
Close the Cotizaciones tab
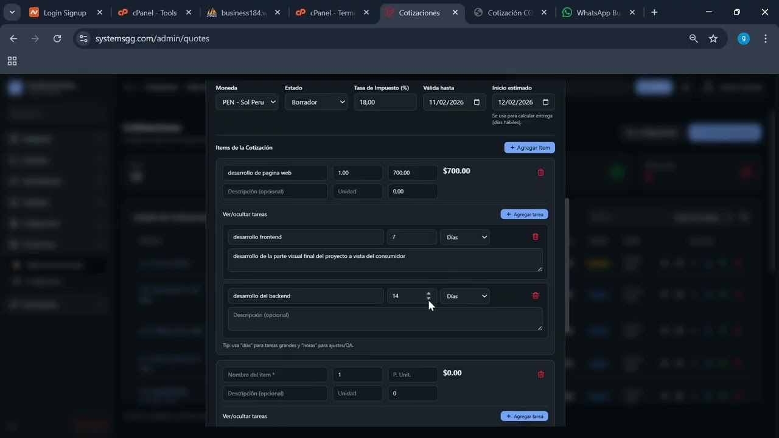[x=455, y=12]
